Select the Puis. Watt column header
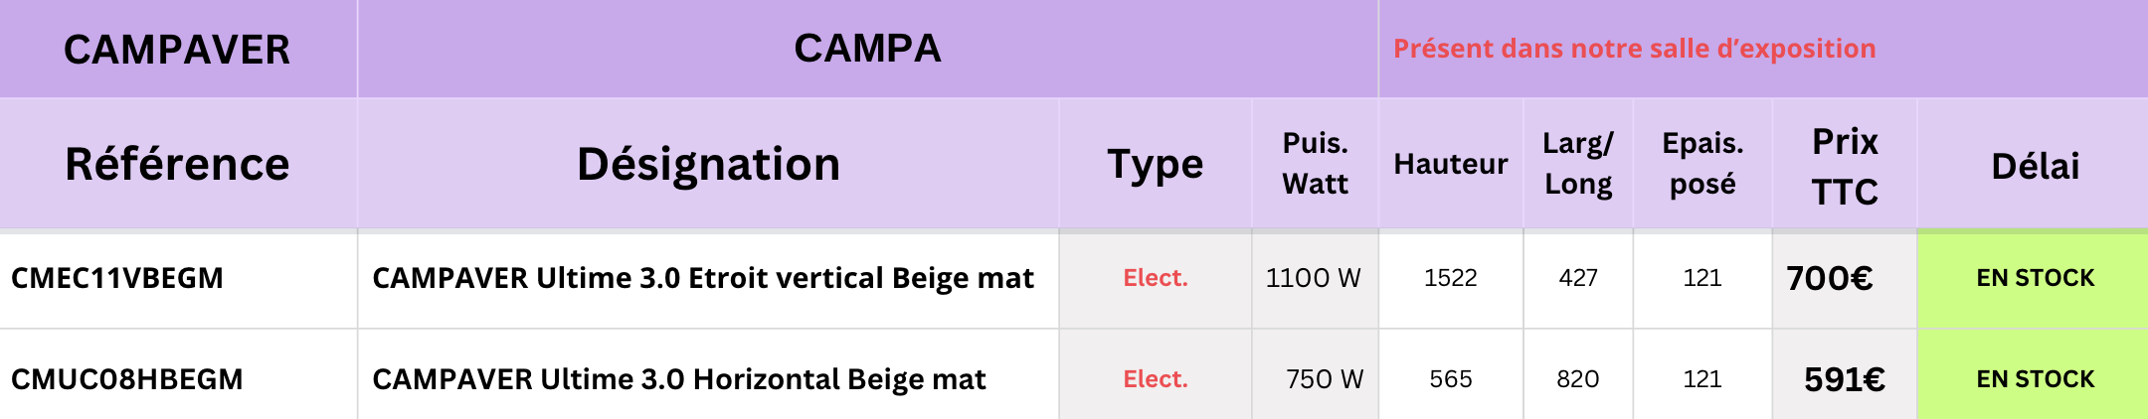 (1315, 164)
